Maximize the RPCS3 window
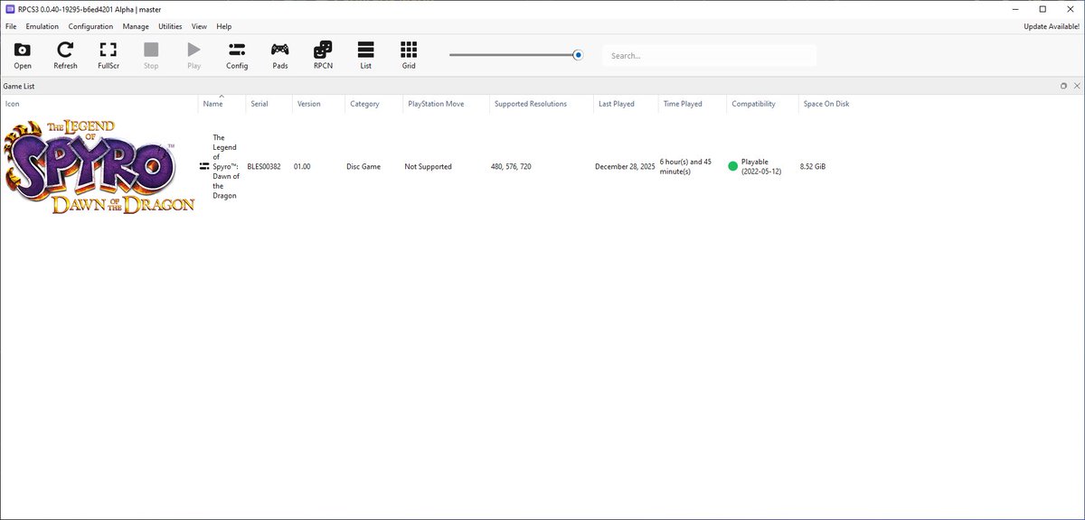Viewport: 1085px width, 520px height. click(1043, 8)
